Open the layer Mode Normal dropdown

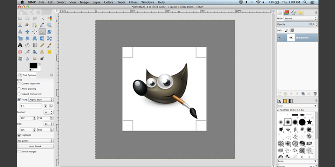[301, 18]
